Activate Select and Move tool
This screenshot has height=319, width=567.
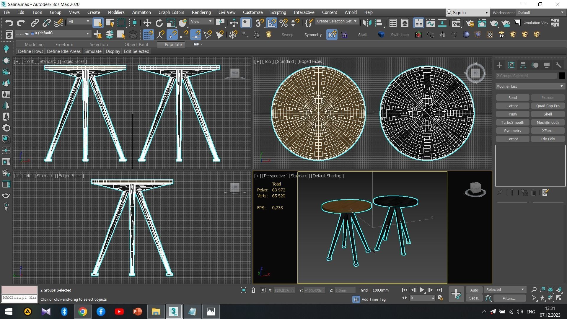(x=147, y=23)
